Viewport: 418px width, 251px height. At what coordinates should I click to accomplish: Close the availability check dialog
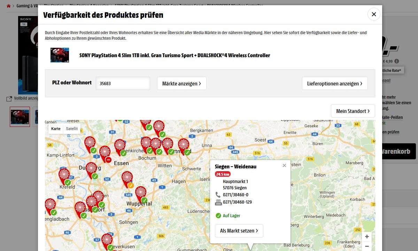click(x=374, y=14)
